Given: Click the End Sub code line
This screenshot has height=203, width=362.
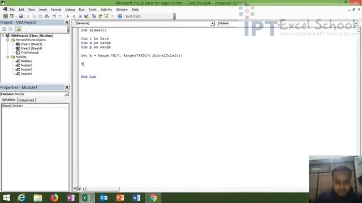Looking at the screenshot, I should (88, 77).
